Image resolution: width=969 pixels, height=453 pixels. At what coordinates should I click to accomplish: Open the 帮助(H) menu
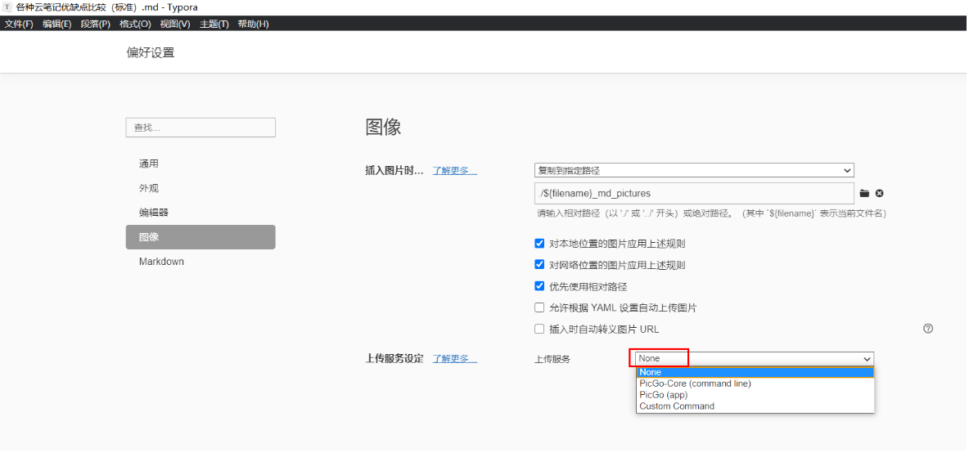tap(254, 24)
